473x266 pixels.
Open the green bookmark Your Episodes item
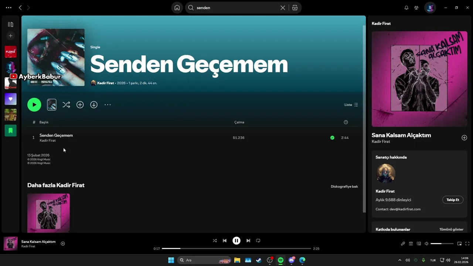[10, 130]
